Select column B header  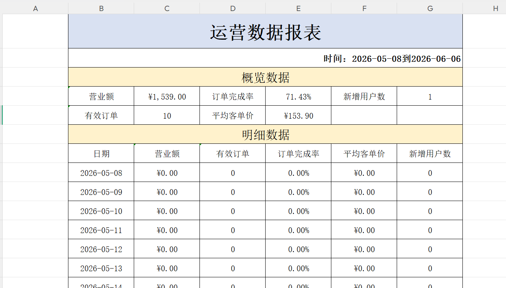[101, 8]
